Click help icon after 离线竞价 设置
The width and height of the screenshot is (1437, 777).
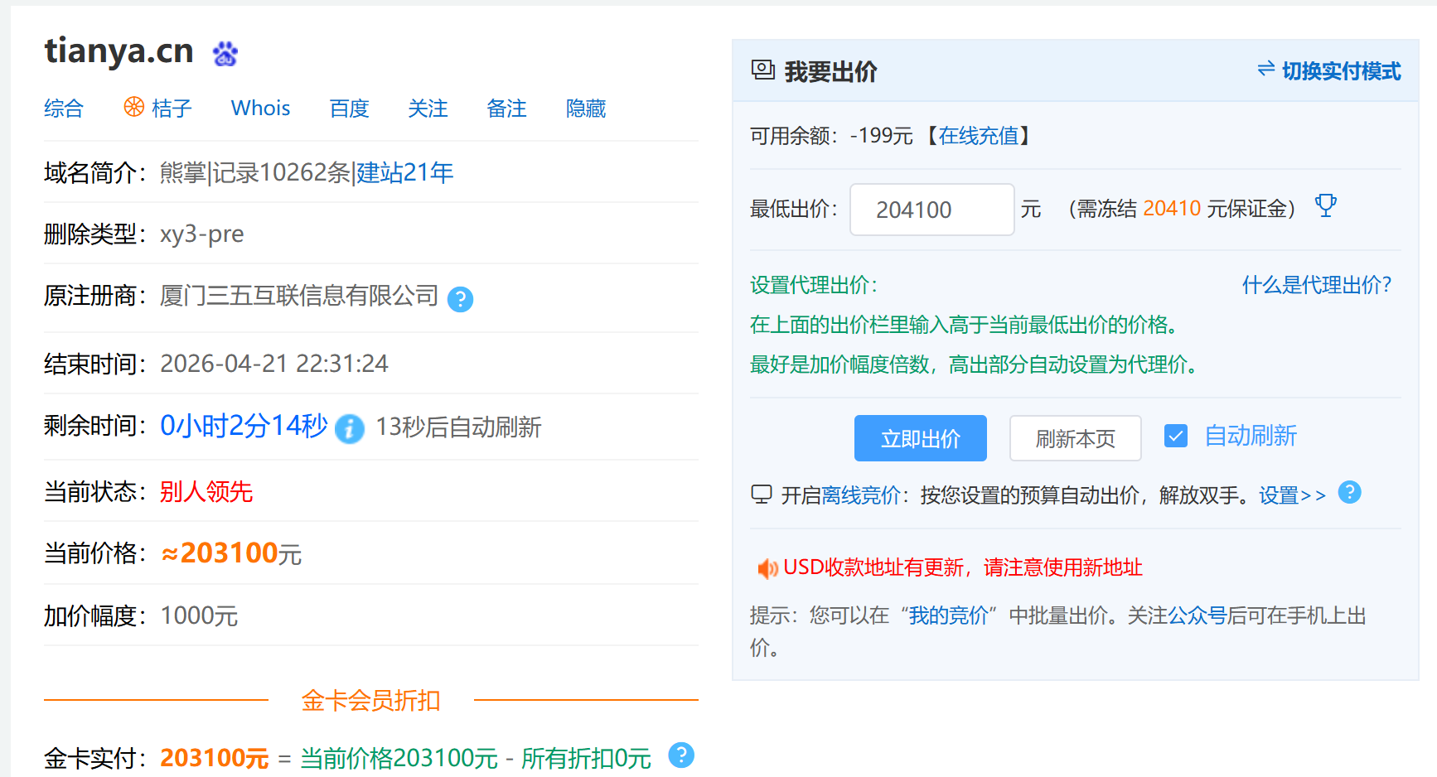pos(1350,492)
